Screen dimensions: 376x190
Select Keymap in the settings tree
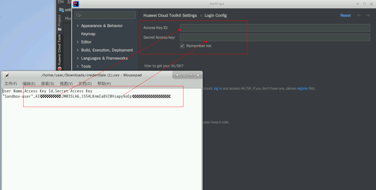(x=88, y=34)
